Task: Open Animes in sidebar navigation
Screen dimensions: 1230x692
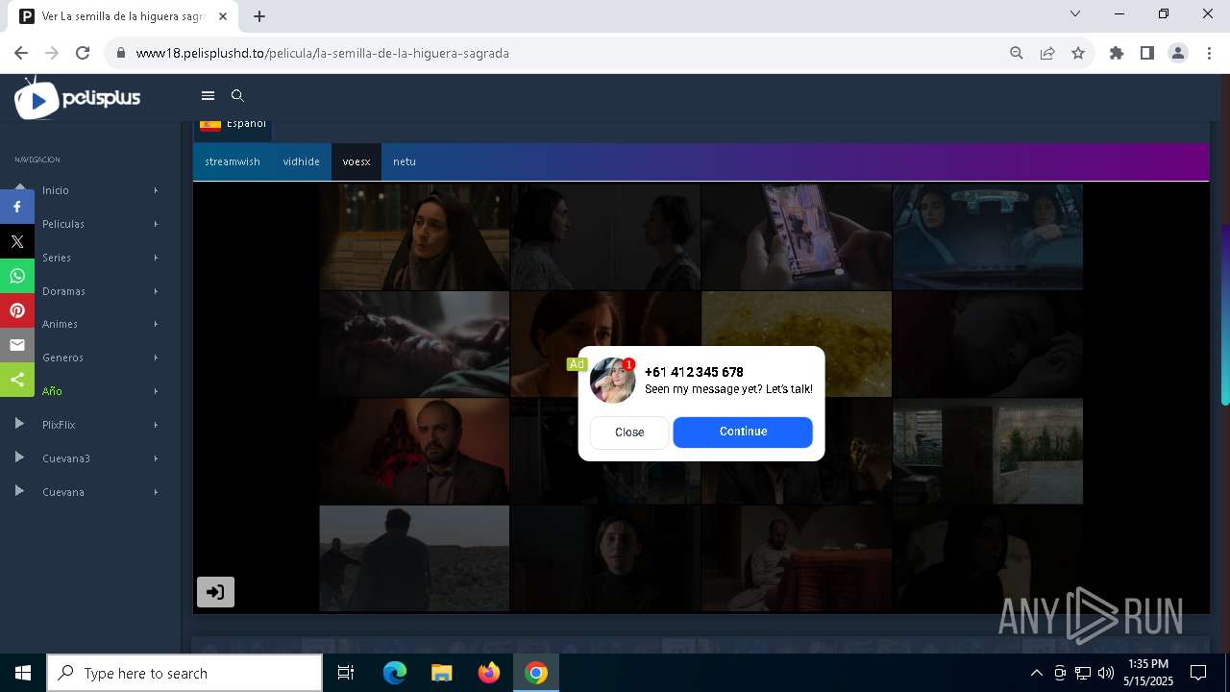Action: coord(60,324)
